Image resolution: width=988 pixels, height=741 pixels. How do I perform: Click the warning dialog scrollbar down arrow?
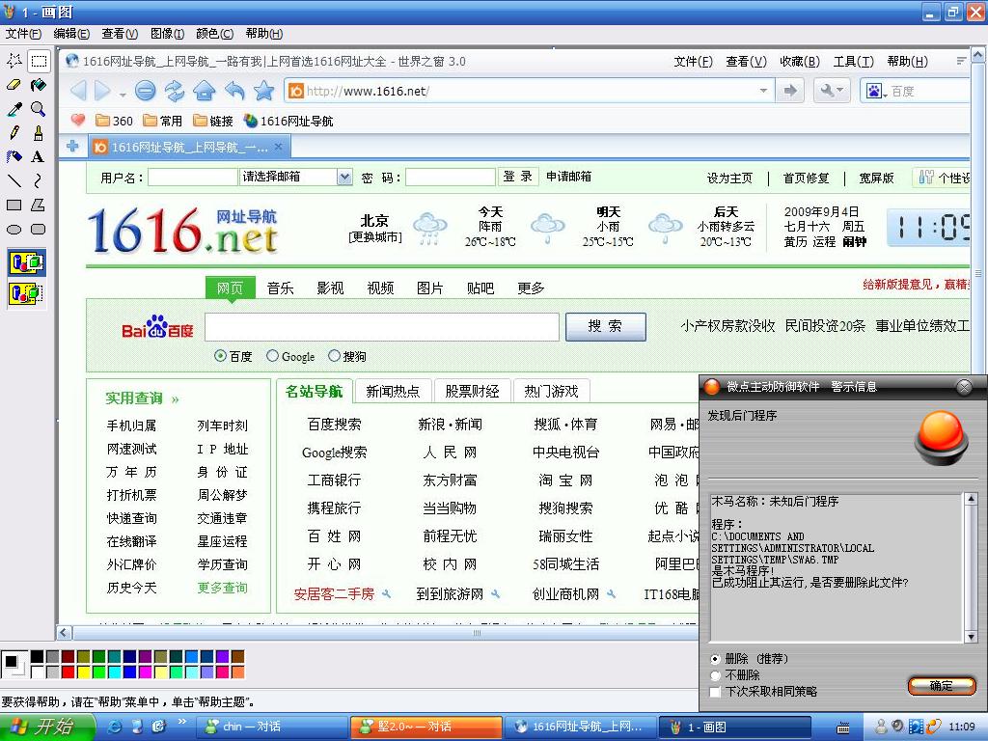point(971,637)
